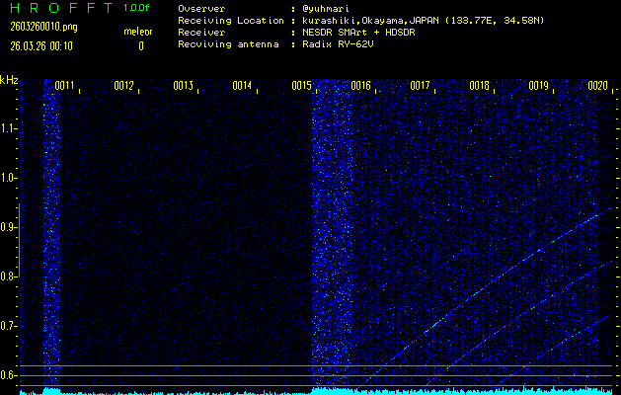Select the 26.03.26 00:10 timestamp
Image resolution: width=621 pixels, height=395 pixels.
coord(41,45)
